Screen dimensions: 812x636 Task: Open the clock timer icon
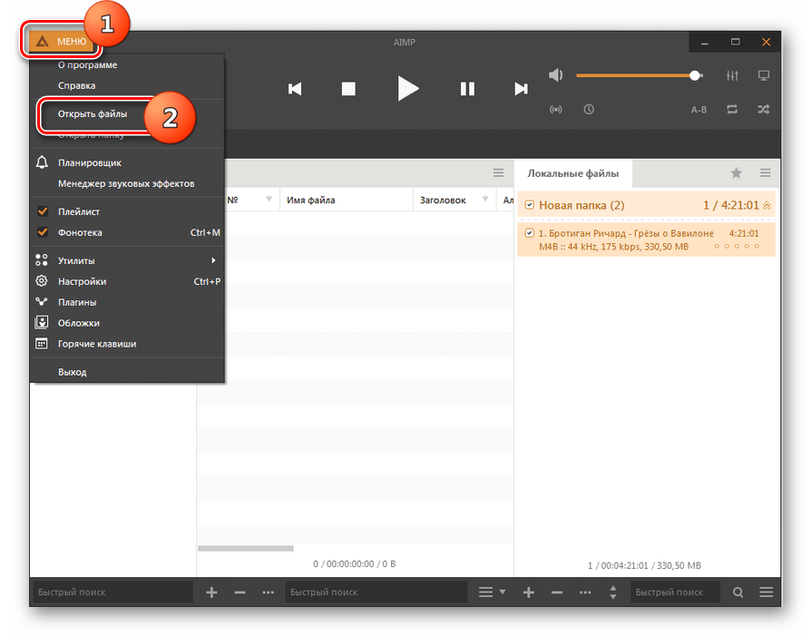pos(589,109)
